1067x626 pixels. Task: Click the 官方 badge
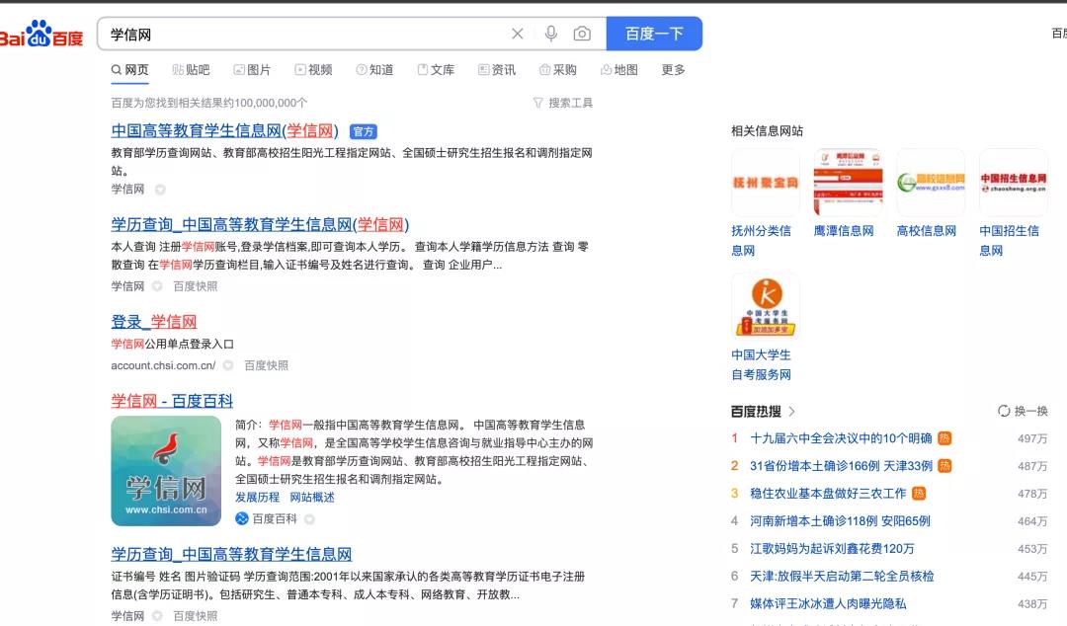coord(364,131)
